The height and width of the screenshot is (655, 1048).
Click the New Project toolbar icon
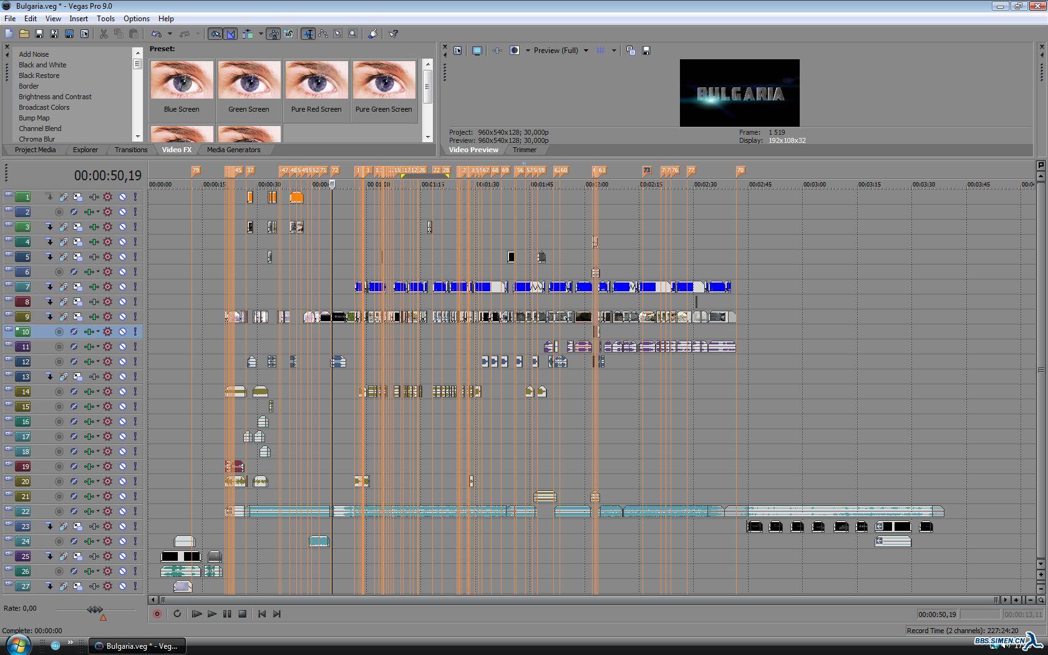(x=9, y=34)
